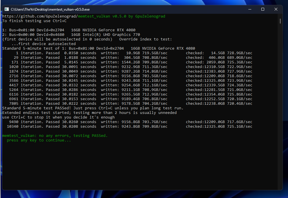Click the '1020 iteration' result row

131,67
